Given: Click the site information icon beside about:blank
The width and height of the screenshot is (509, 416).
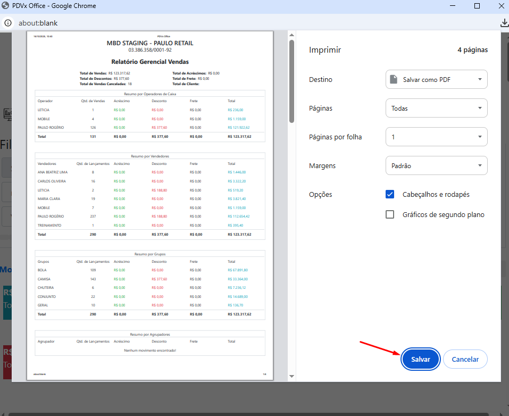Looking at the screenshot, I should coord(8,23).
